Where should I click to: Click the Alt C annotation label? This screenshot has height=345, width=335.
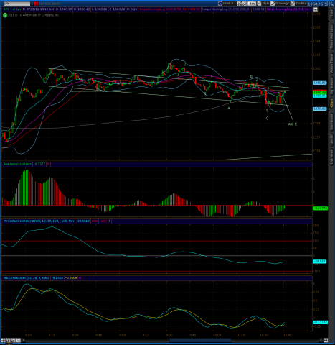[293, 124]
